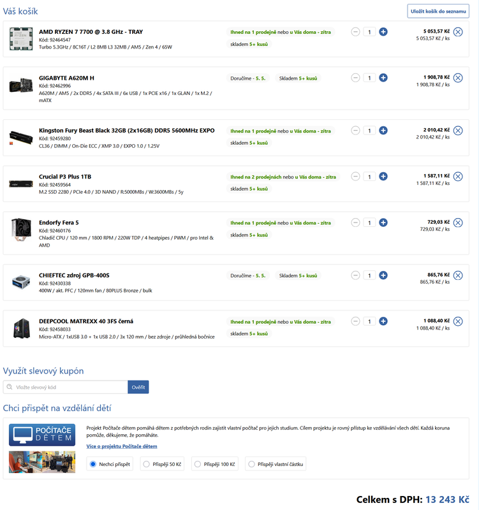The height and width of the screenshot is (510, 479).
Task: Open GIGABYTE A620M H product title
Action: 66,78
